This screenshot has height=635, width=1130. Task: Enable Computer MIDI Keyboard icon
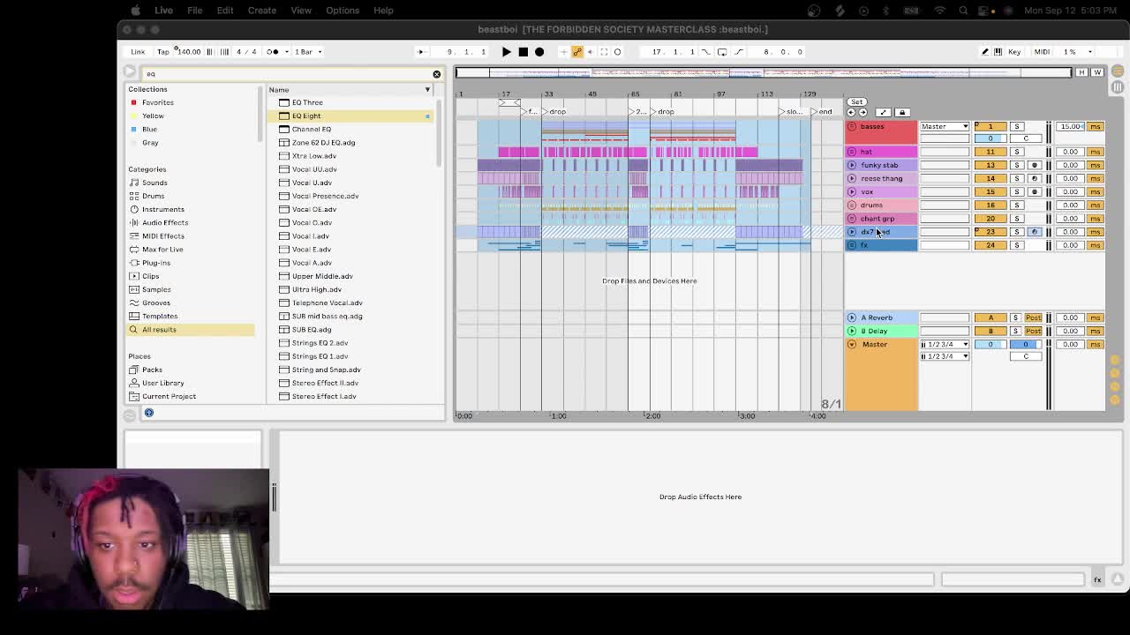point(998,51)
